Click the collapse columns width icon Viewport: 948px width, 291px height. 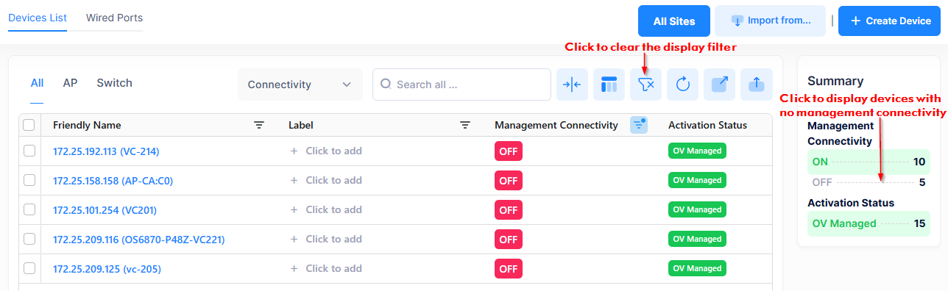[x=572, y=85]
